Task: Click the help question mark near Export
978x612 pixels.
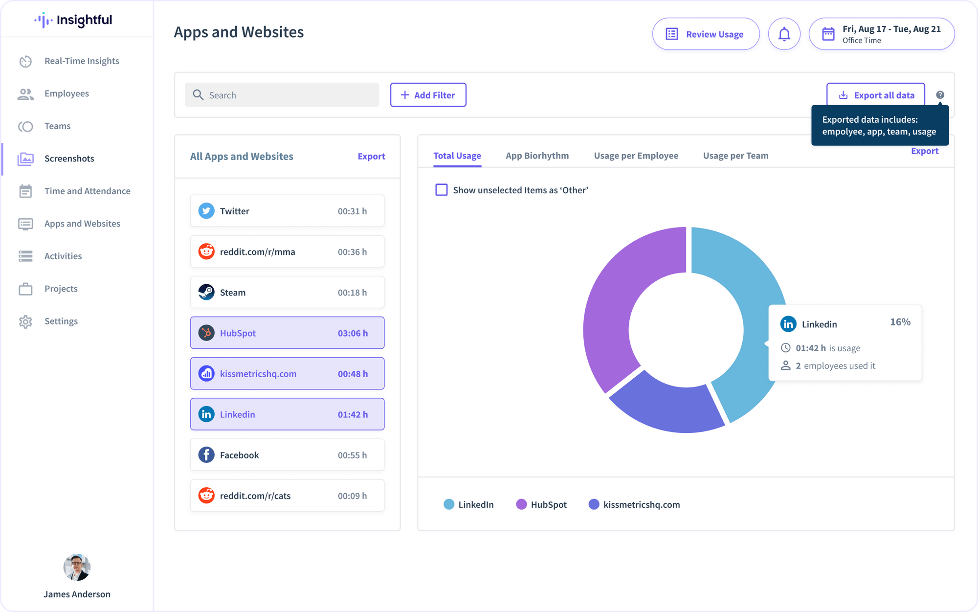Action: click(x=940, y=95)
